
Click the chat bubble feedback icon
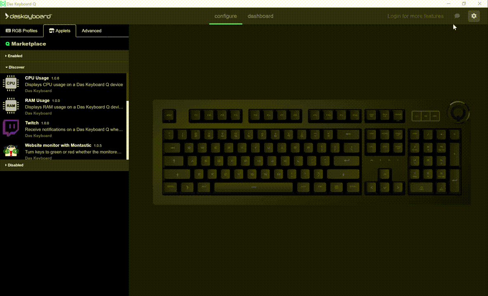[x=457, y=16]
